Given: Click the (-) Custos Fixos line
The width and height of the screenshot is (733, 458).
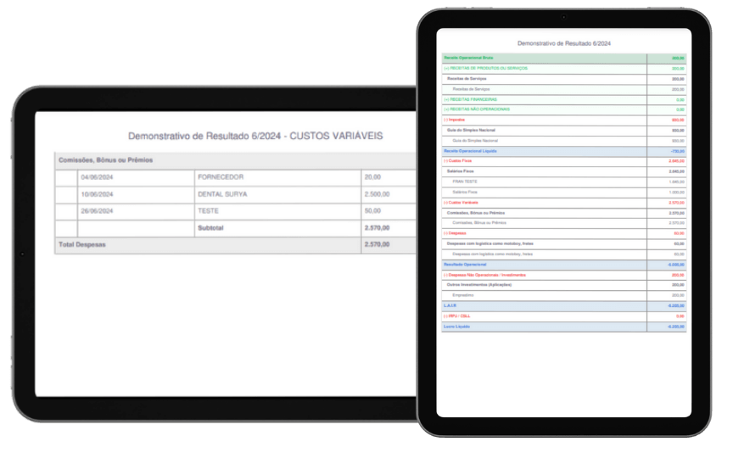Looking at the screenshot, I should (459, 160).
